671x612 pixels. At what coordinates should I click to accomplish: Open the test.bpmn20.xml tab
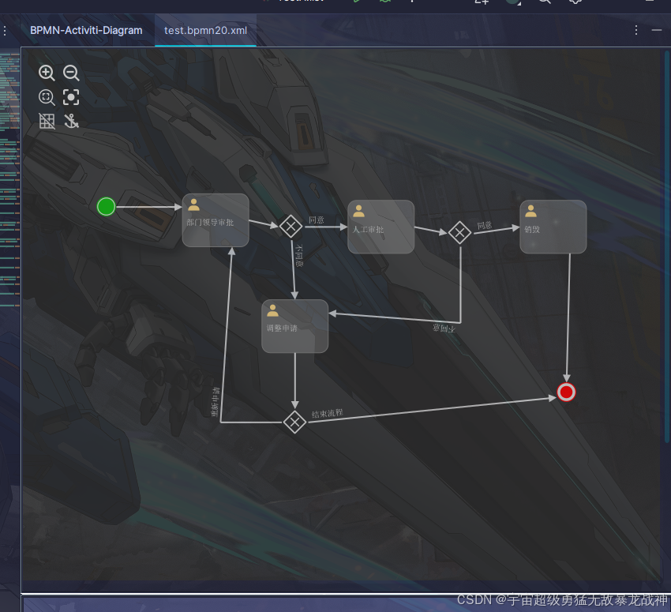click(205, 30)
